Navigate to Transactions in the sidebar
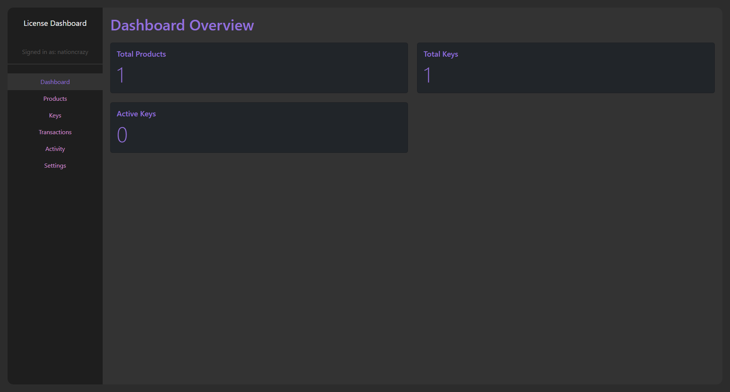 [55, 132]
